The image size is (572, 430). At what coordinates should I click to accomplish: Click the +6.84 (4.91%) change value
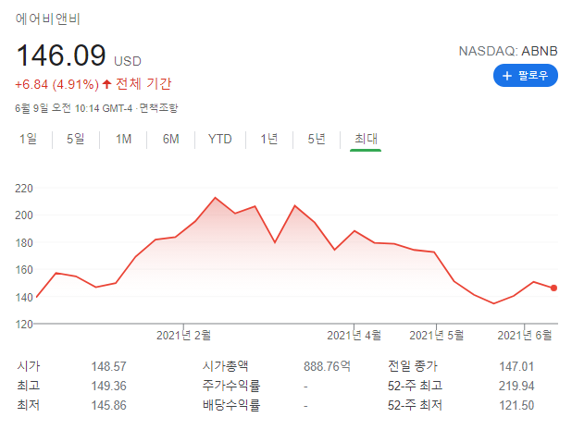(56, 84)
